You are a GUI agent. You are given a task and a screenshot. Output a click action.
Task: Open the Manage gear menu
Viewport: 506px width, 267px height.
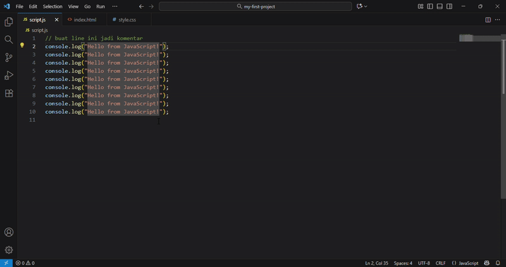pos(9,250)
